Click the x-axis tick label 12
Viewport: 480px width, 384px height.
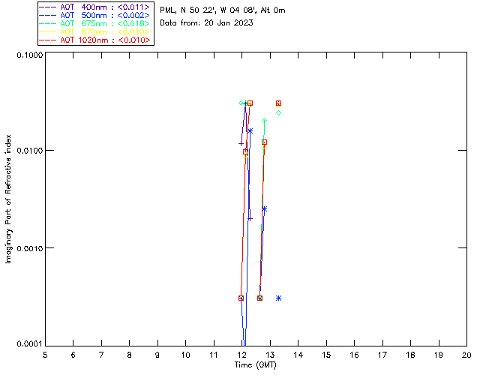click(x=241, y=355)
